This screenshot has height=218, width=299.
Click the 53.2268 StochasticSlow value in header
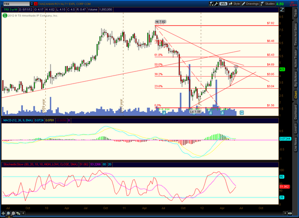[x=95, y=164]
